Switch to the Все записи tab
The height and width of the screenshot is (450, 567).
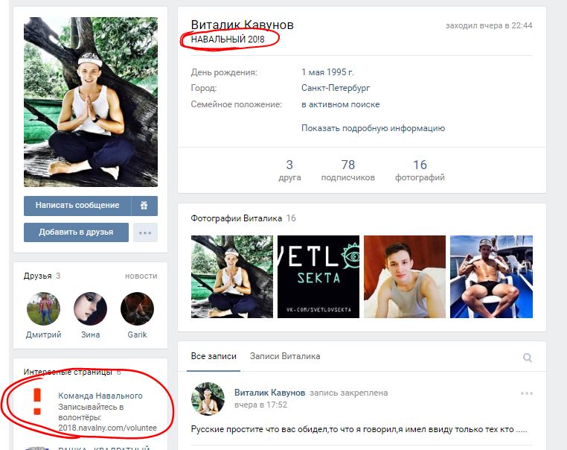214,356
